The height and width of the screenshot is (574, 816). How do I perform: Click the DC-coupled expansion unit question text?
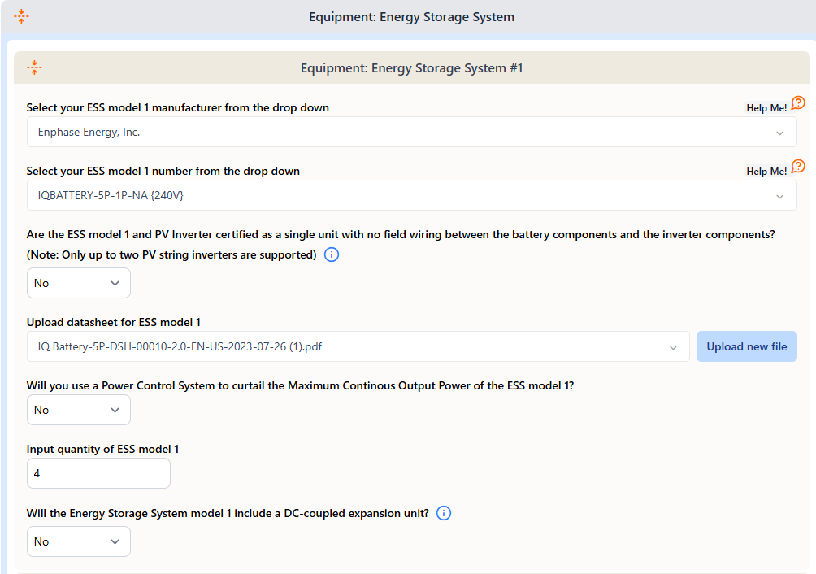228,513
